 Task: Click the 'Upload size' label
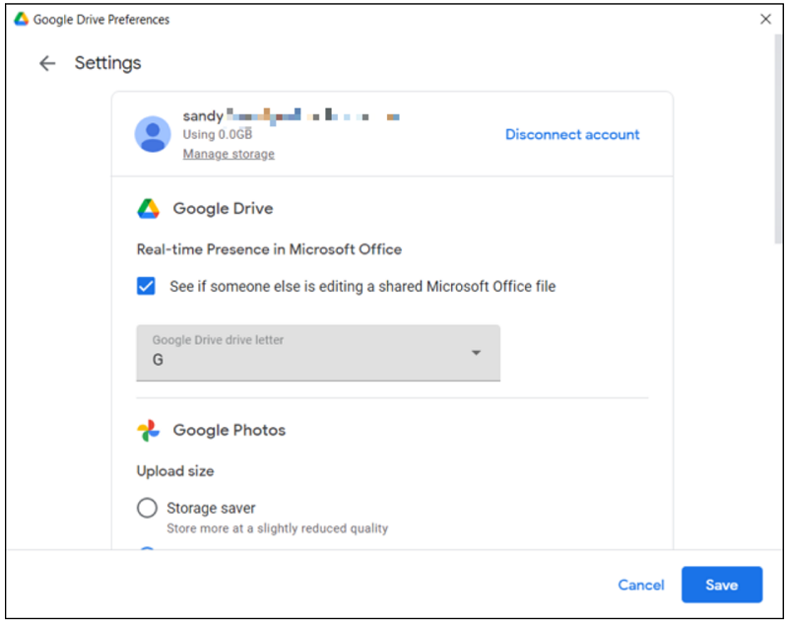point(175,471)
